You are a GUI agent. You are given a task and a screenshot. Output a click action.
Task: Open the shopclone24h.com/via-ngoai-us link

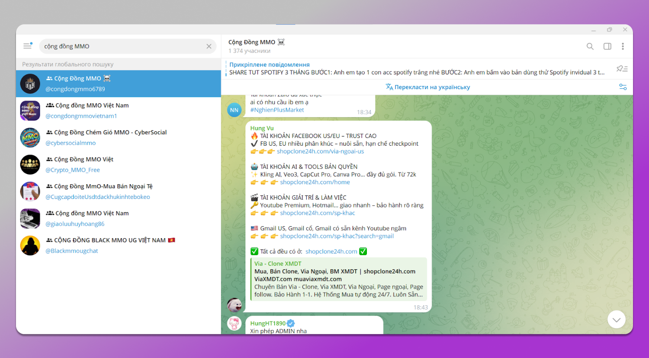(x=321, y=151)
